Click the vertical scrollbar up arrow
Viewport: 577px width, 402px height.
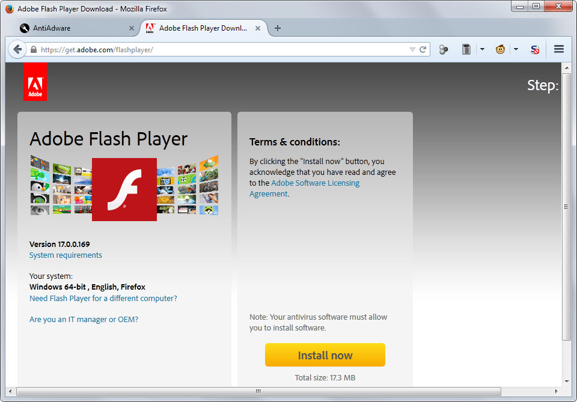[567, 68]
